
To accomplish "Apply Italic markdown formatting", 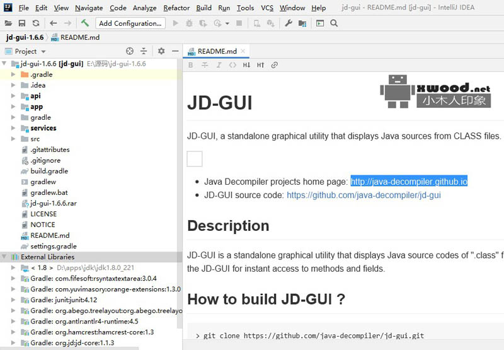I will tap(219, 65).
